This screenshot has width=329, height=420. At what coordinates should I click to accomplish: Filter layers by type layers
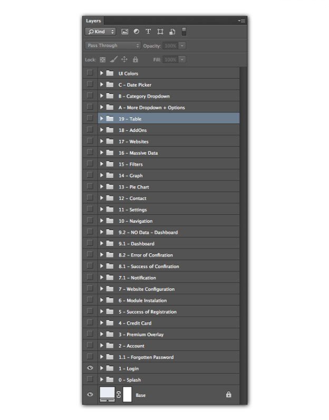click(x=148, y=32)
